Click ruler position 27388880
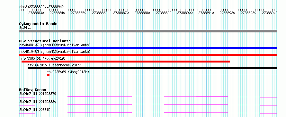286x117 pixels. pos(142,13)
